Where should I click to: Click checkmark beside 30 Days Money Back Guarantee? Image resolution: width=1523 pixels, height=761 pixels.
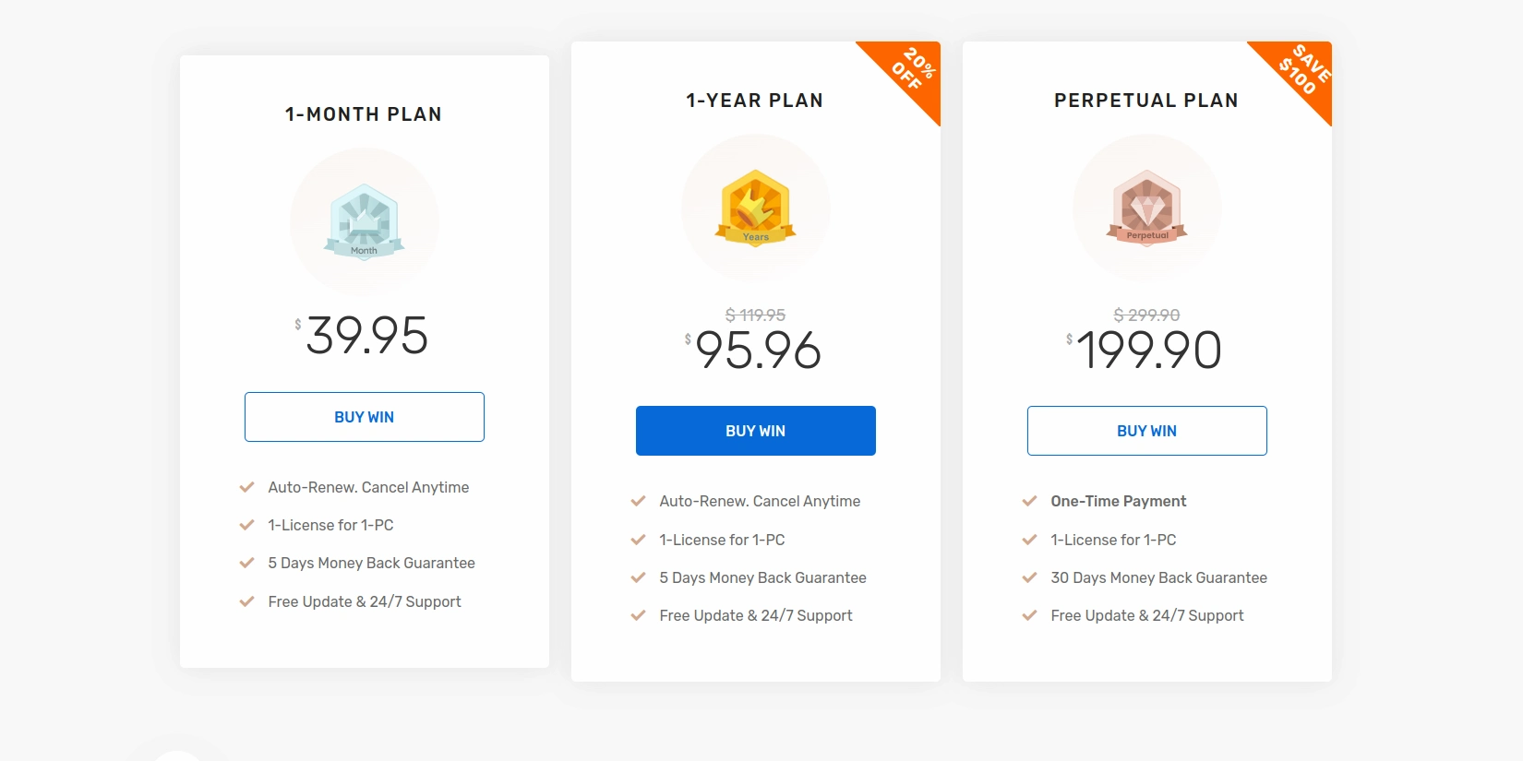point(1029,577)
